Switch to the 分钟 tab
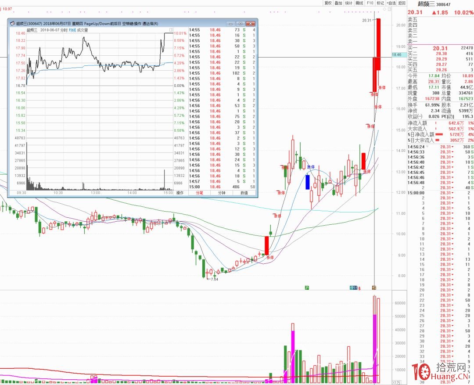This screenshot has width=474, height=385. pos(222,193)
